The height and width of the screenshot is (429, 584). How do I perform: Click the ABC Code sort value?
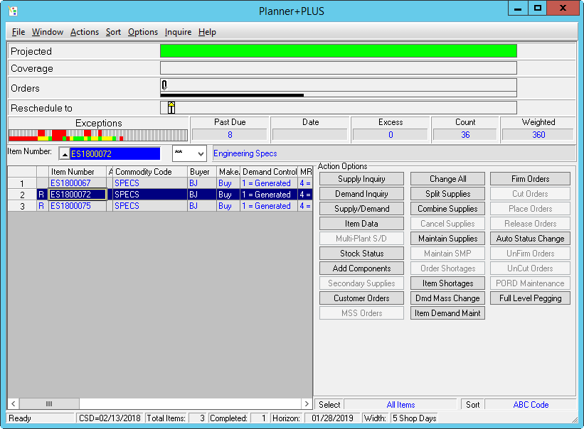[531, 404]
